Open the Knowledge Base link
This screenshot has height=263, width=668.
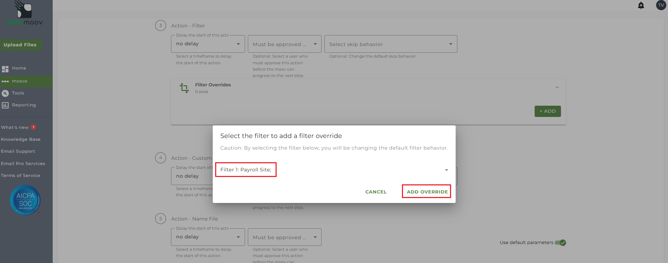[x=21, y=139]
